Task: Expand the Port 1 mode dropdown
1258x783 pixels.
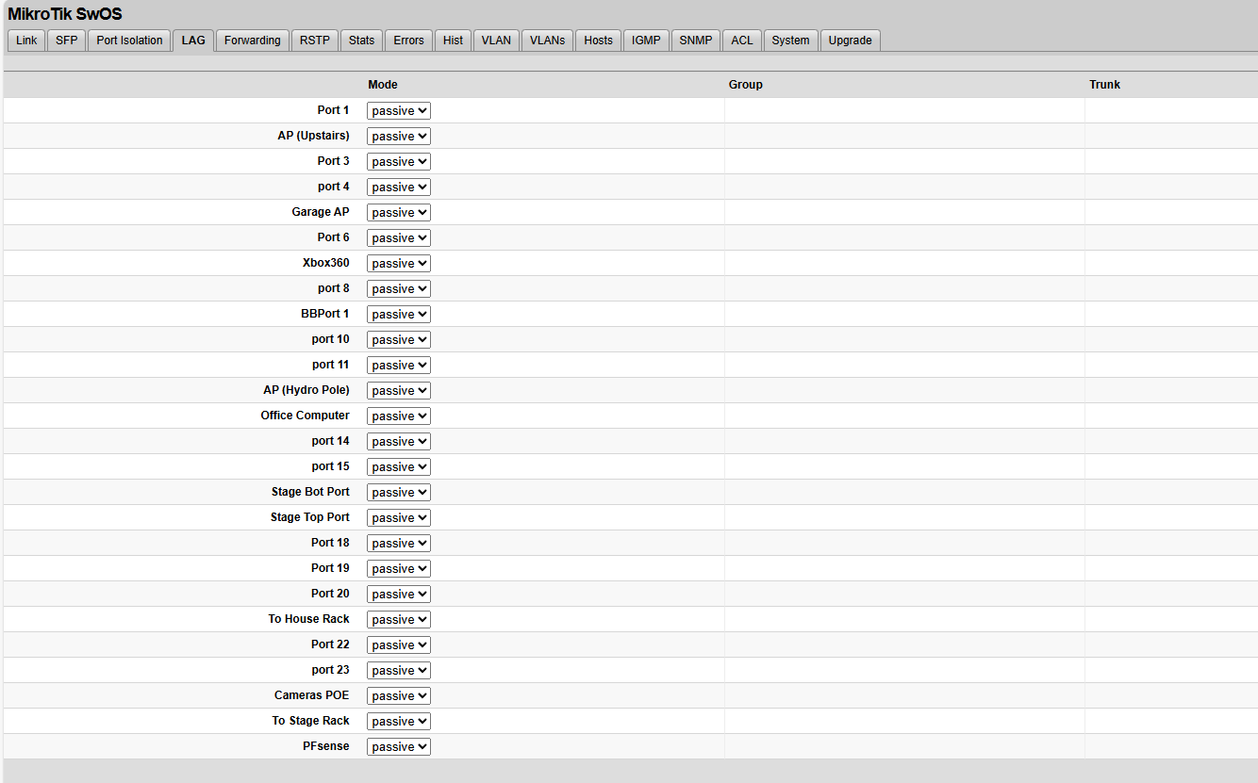Action: pyautogui.click(x=398, y=111)
